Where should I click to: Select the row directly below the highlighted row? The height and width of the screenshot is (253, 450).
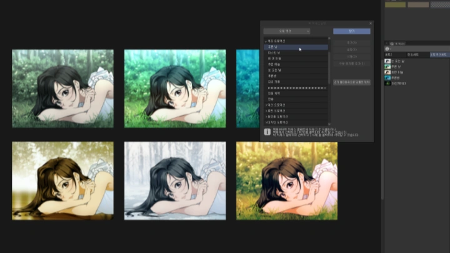296,52
